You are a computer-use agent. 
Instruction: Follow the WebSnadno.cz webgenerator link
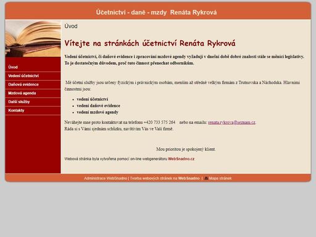pyautogui.click(x=181, y=159)
